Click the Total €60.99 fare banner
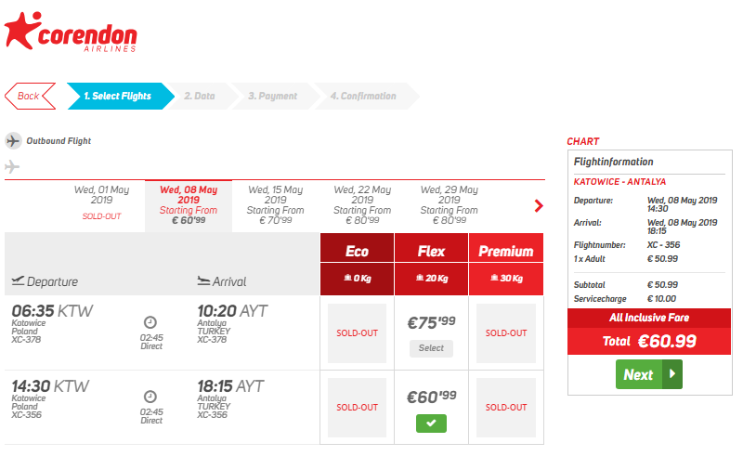This screenshot has width=743, height=456. pyautogui.click(x=649, y=341)
